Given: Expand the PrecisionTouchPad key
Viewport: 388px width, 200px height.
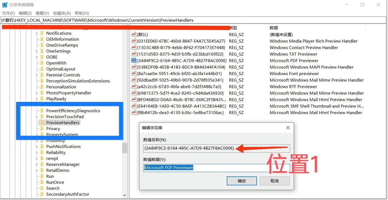Looking at the screenshot, I should point(37,116).
